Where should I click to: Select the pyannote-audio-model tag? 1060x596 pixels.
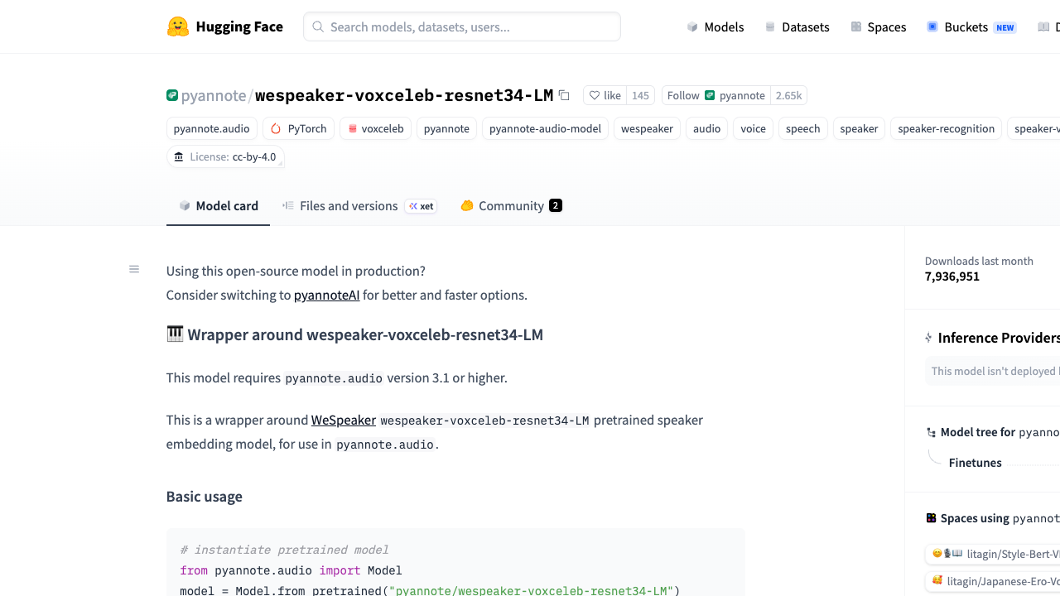[545, 128]
